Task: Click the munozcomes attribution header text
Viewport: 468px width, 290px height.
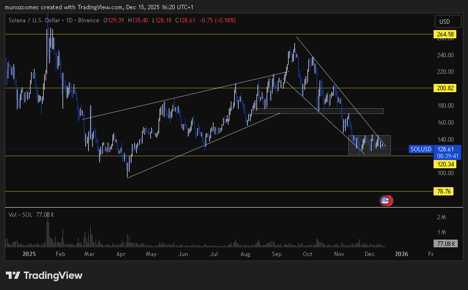Action: 99,7
